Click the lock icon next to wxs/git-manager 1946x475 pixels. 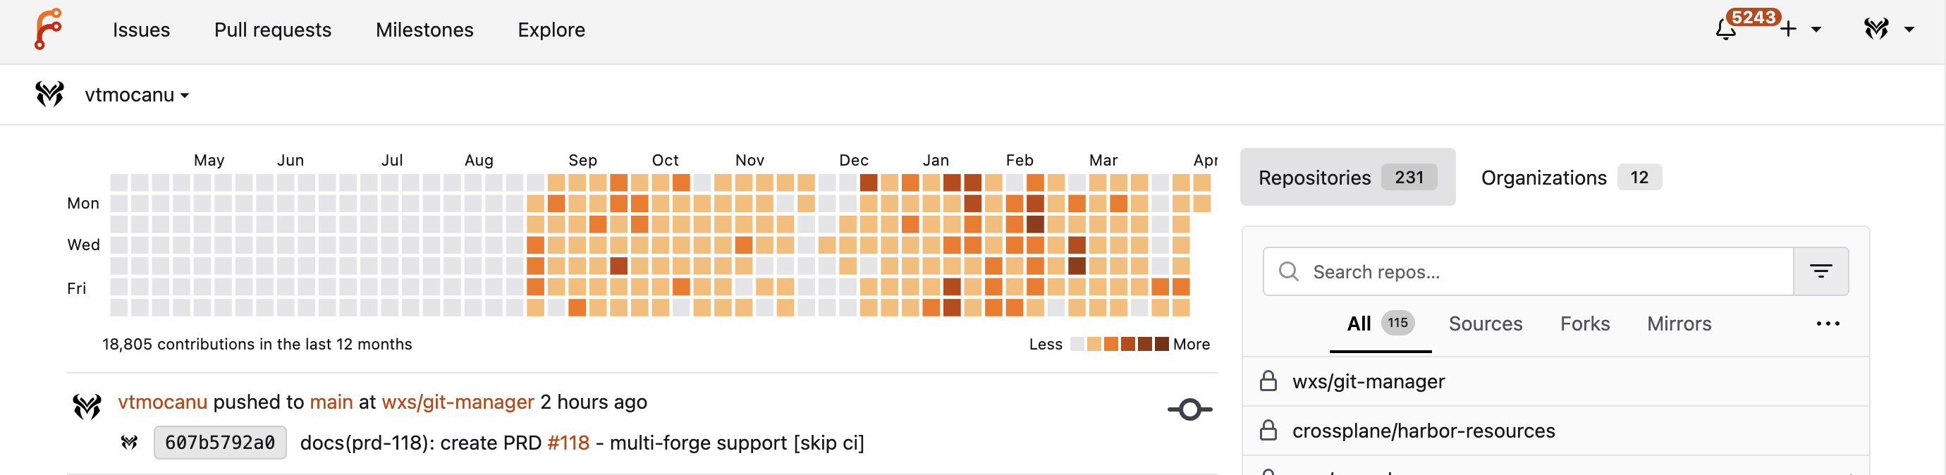pos(1268,381)
